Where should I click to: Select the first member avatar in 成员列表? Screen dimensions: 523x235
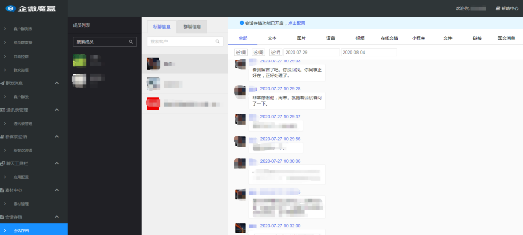pos(79,60)
